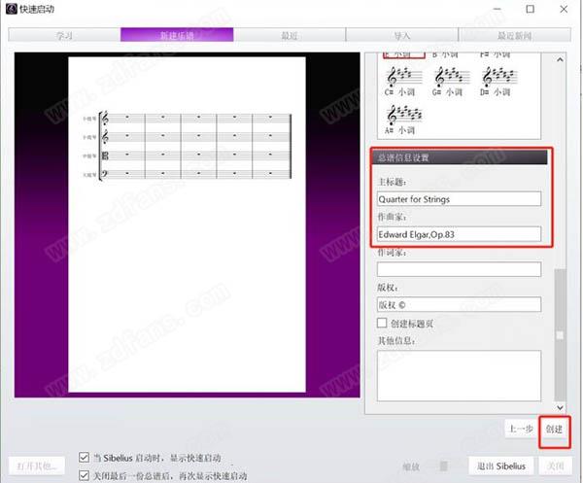Click the 创建 button

tap(554, 430)
